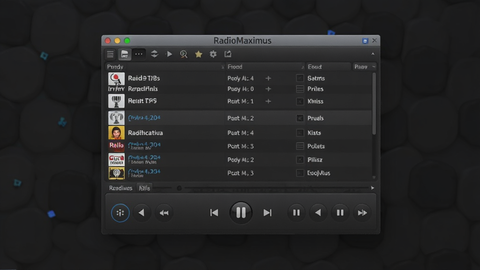
Task: Toggle the list icon beside Poleta
Action: pos(300,146)
